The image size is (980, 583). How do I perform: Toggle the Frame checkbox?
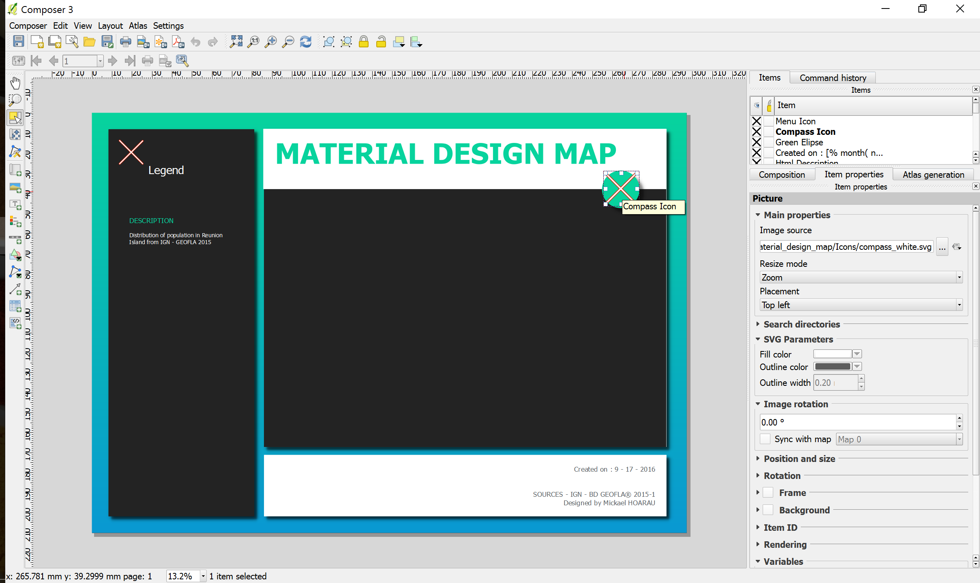[x=768, y=493]
